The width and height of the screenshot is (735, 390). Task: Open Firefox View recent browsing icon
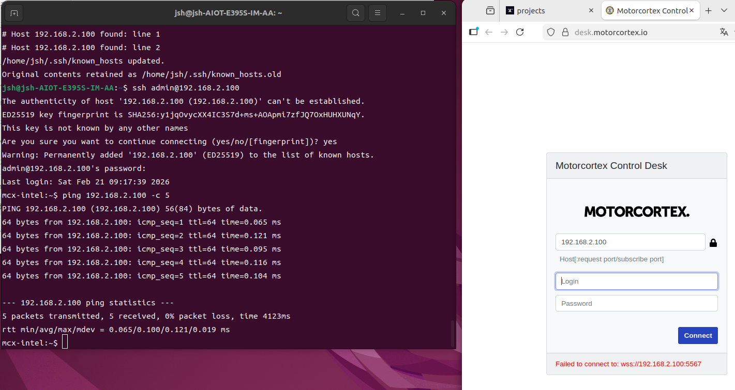[x=490, y=10]
